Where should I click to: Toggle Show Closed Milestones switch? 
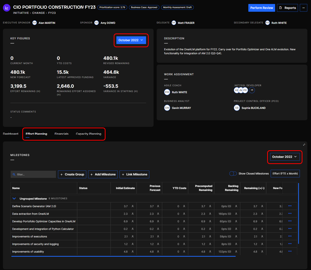pyautogui.click(x=233, y=174)
